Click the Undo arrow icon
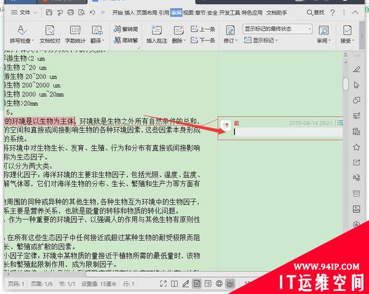369x294 pixels. [92, 12]
